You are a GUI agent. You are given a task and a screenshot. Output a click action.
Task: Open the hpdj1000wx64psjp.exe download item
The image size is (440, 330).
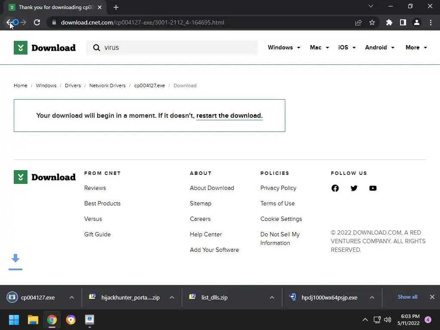pyautogui.click(x=323, y=297)
